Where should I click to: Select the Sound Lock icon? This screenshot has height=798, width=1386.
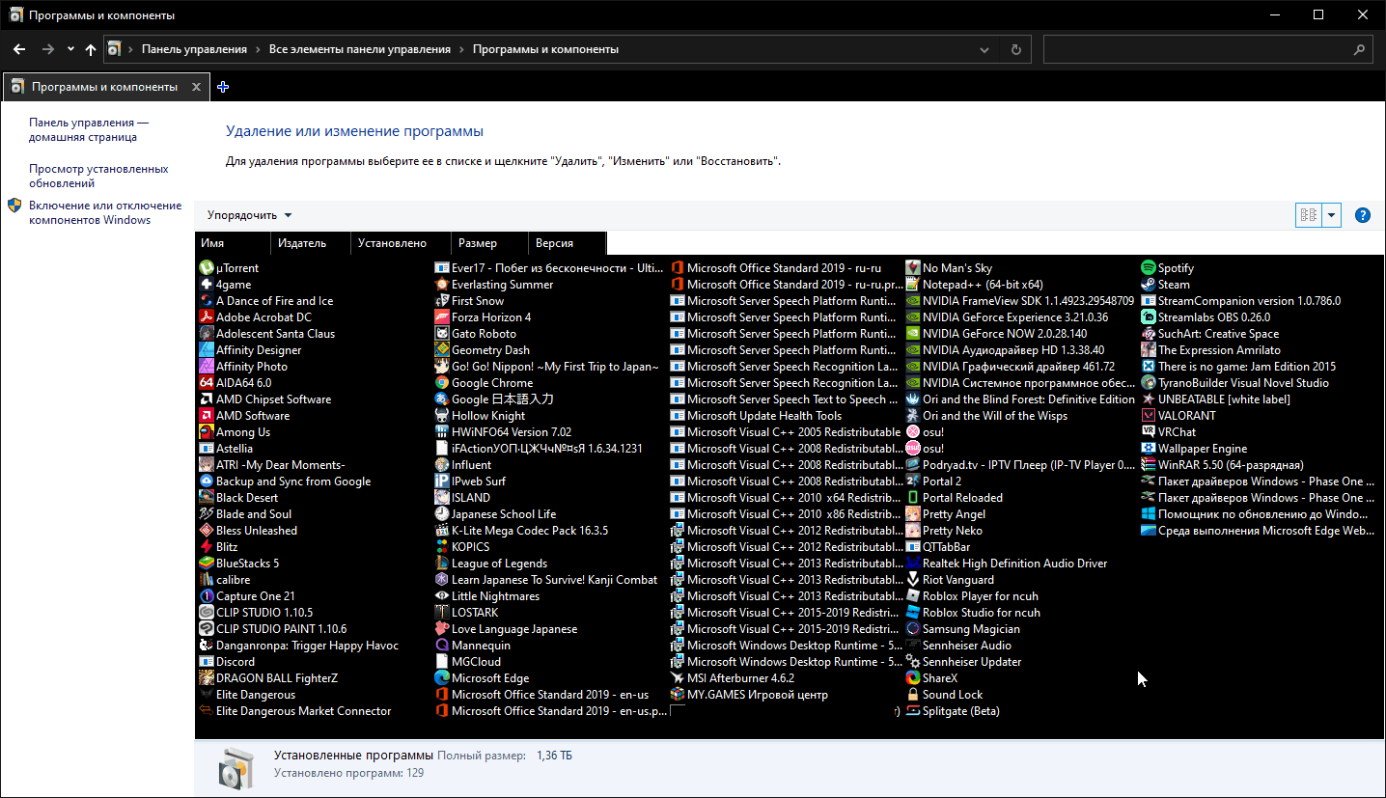913,695
